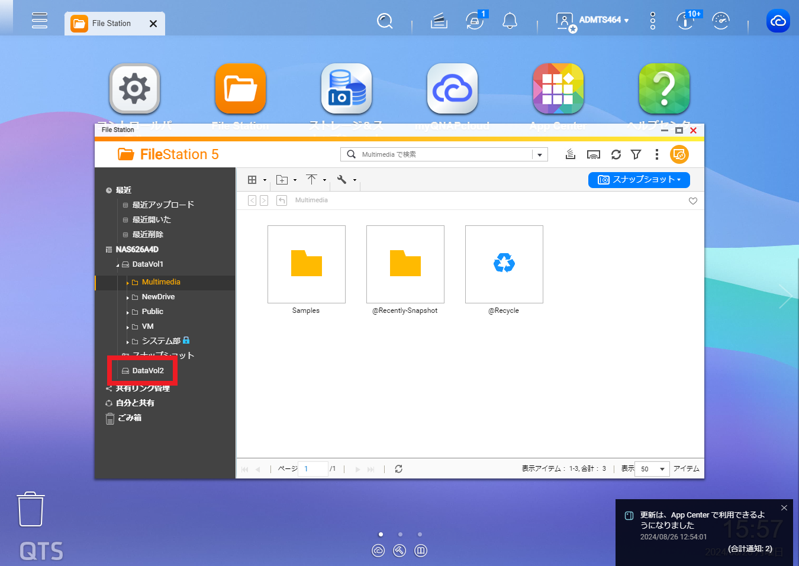Open the myQNAPcloud desktop icon

(452, 89)
